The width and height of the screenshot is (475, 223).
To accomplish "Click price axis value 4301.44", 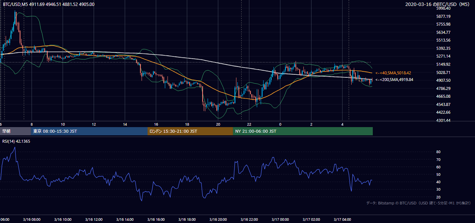I will (x=443, y=120).
